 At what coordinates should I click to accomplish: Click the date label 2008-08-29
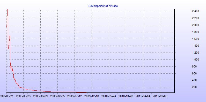(40, 96)
